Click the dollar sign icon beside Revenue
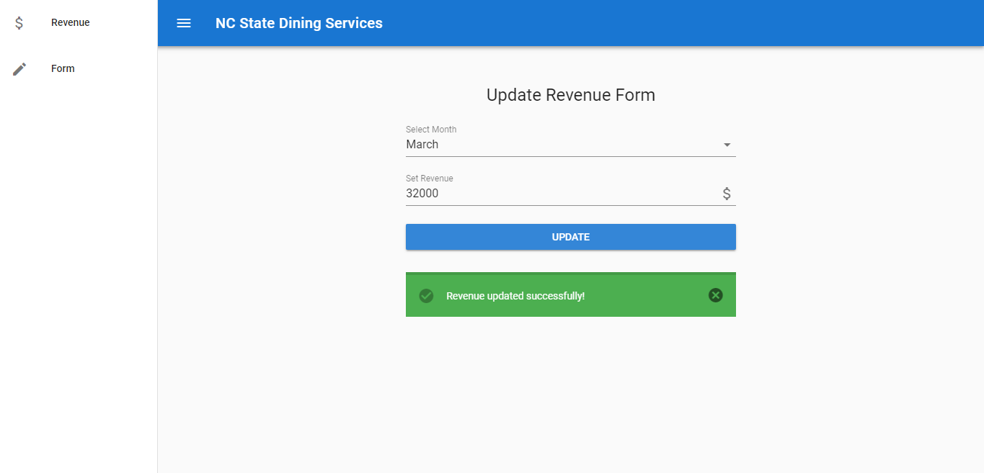984x473 pixels. [19, 23]
